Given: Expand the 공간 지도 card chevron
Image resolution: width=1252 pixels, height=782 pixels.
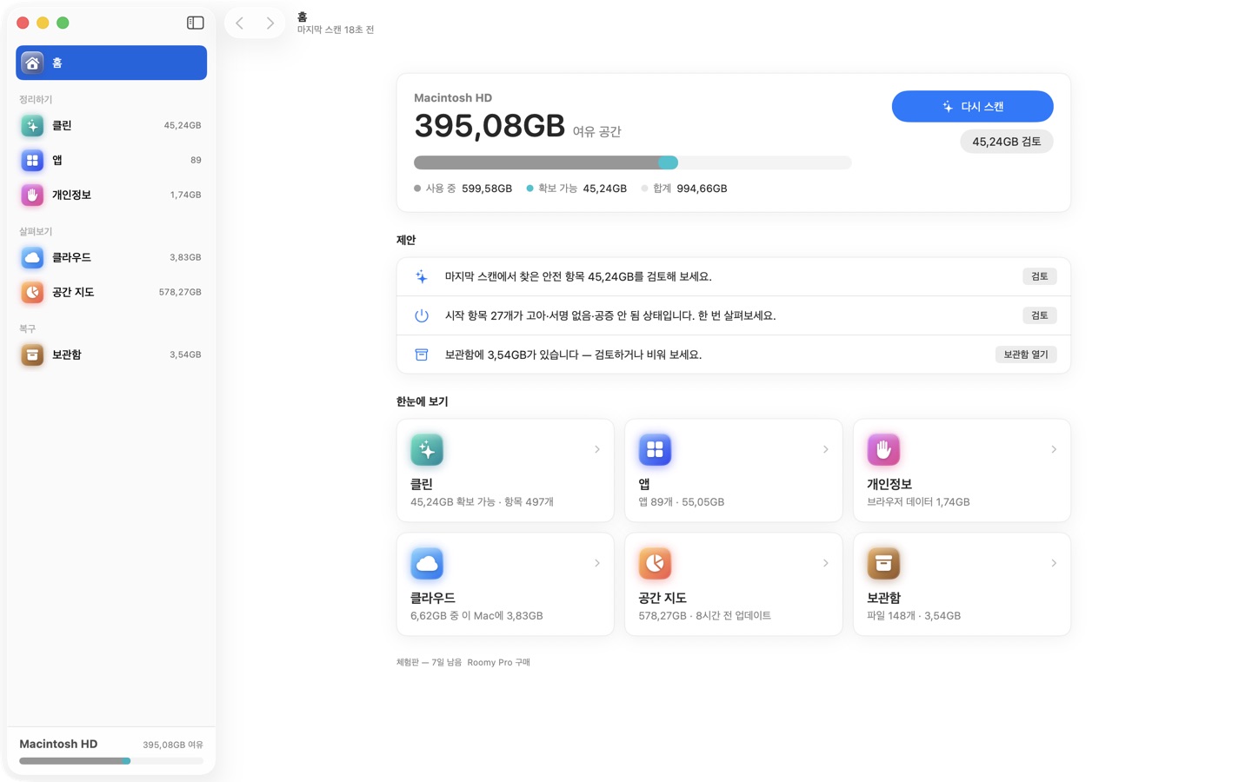Looking at the screenshot, I should click(825, 563).
